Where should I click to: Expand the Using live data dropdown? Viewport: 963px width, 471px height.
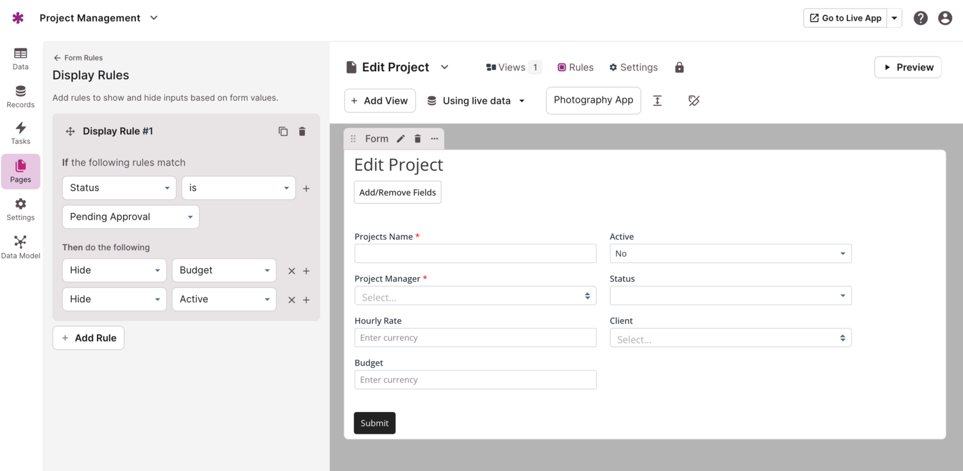[476, 101]
